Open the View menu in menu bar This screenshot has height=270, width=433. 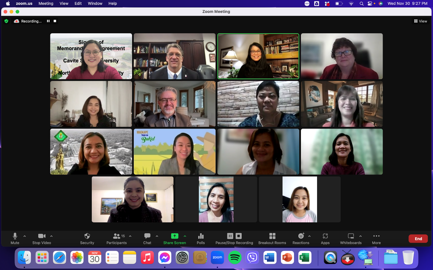pos(64,3)
